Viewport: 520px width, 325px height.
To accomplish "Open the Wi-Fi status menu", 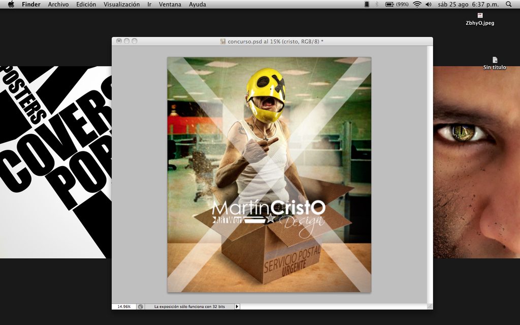I will click(x=417, y=4).
